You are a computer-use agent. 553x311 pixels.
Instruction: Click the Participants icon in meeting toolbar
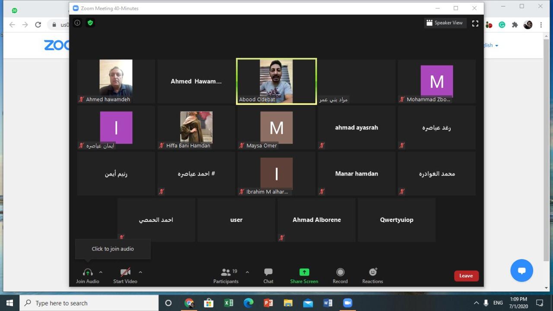point(226,273)
